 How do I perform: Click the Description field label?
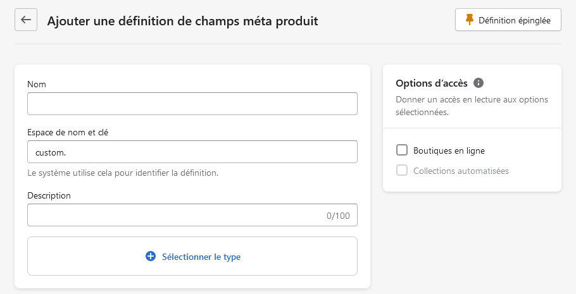[49, 195]
